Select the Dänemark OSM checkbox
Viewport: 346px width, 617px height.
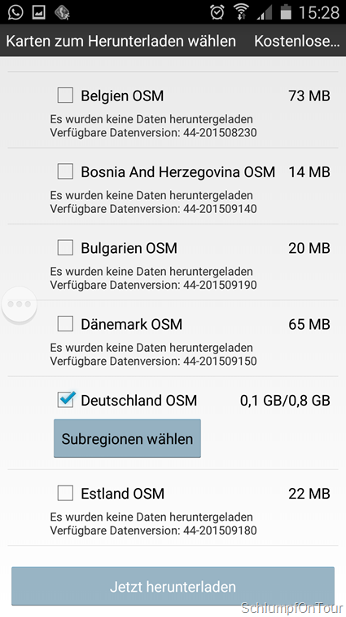pyautogui.click(x=65, y=324)
